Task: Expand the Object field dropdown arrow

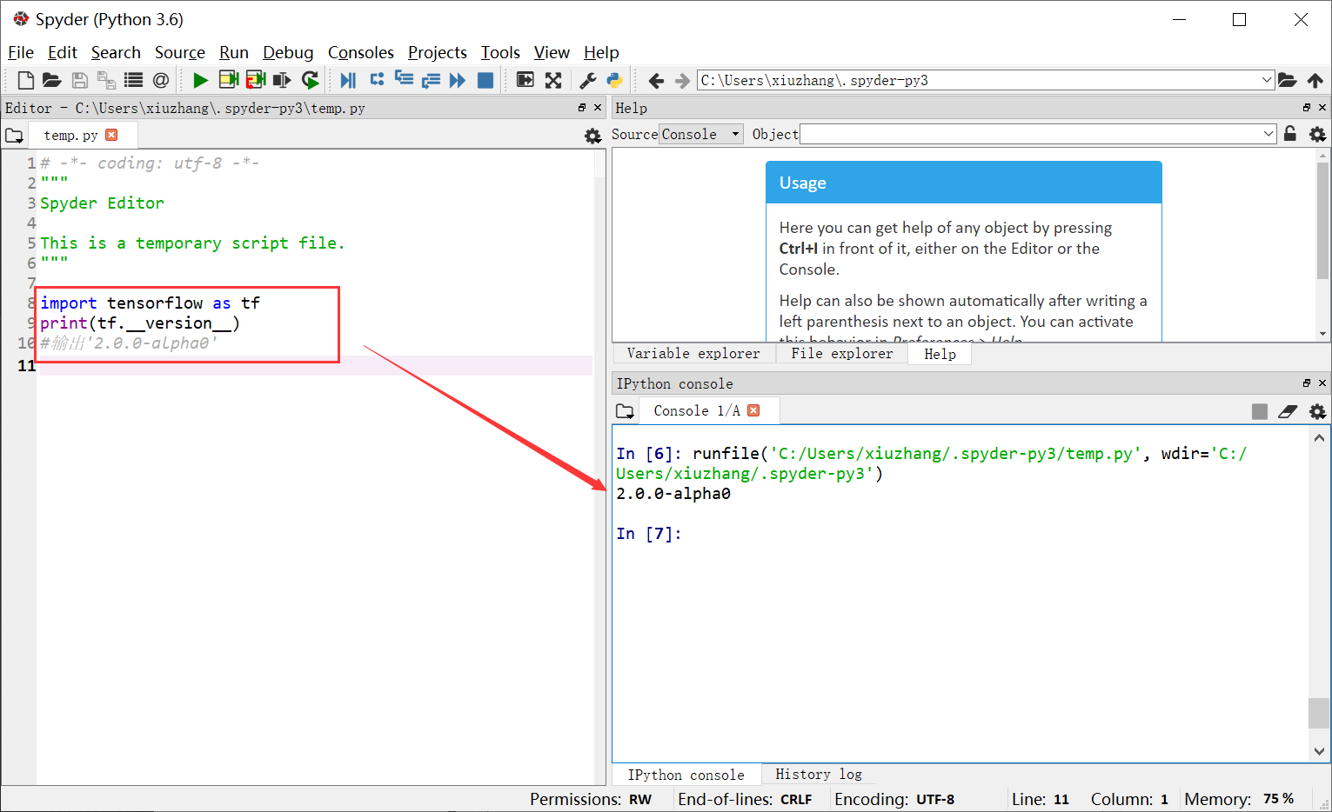Action: click(1268, 134)
